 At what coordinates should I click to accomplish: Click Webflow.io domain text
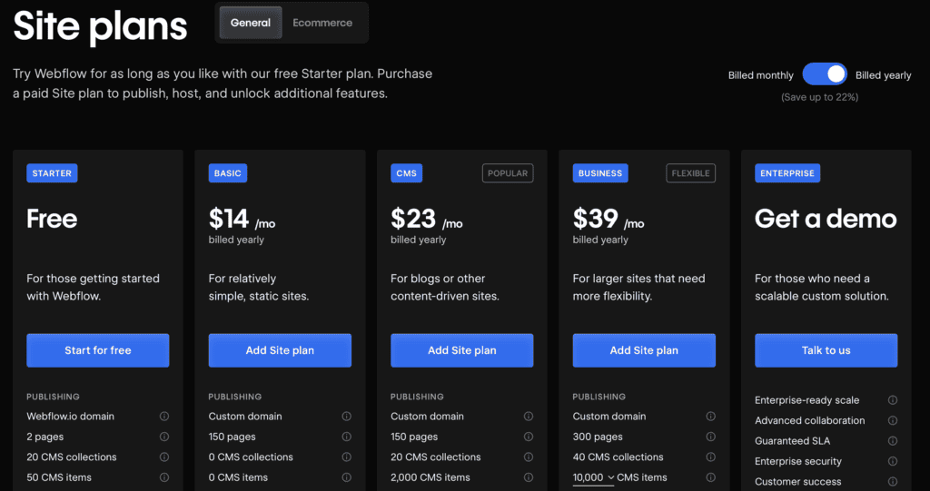click(71, 417)
